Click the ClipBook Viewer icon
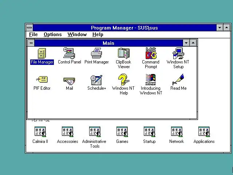This screenshot has width=233, height=175. point(124,53)
